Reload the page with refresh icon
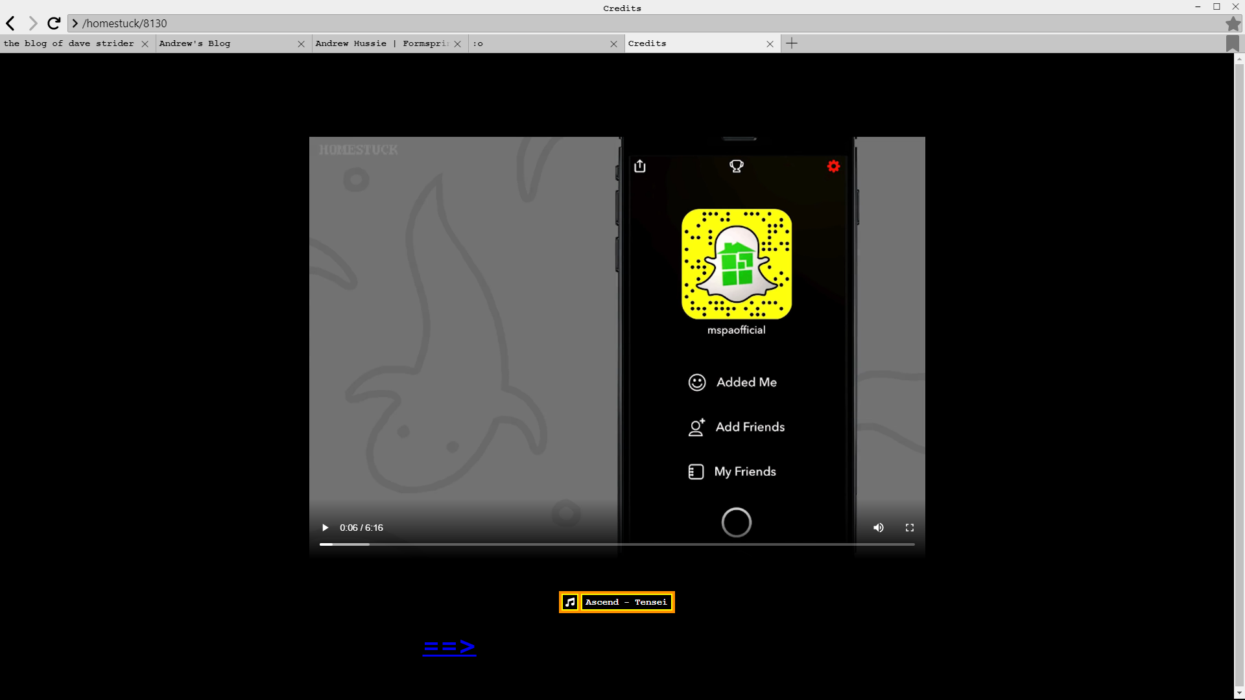This screenshot has width=1245, height=700. [x=54, y=23]
